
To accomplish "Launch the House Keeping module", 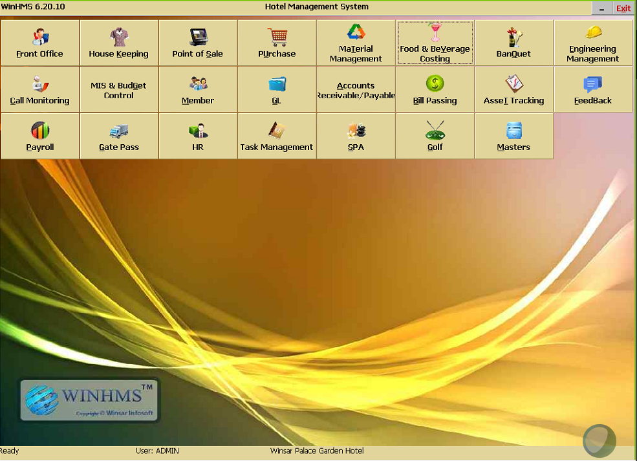I will 119,43.
